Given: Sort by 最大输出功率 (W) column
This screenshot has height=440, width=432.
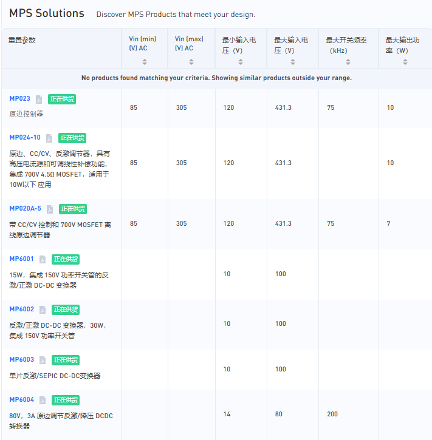Looking at the screenshot, I should click(x=405, y=62).
